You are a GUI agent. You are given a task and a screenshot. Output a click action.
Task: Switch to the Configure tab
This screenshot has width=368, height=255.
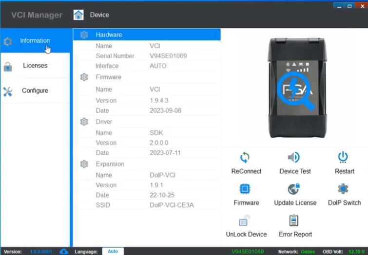coord(35,91)
